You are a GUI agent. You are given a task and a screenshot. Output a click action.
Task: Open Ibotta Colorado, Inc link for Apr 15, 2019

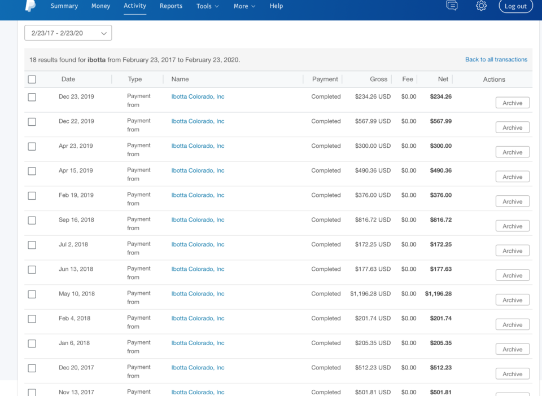[198, 170]
